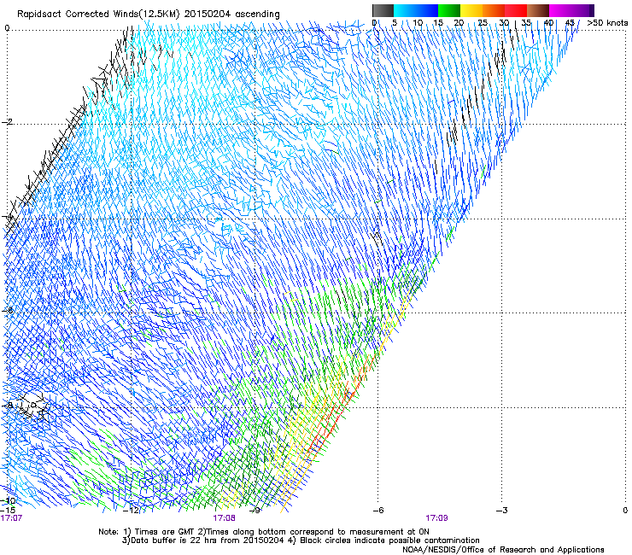The image size is (632, 555).
Task: Click the '10' label under the color scale
Action: tap(418, 23)
